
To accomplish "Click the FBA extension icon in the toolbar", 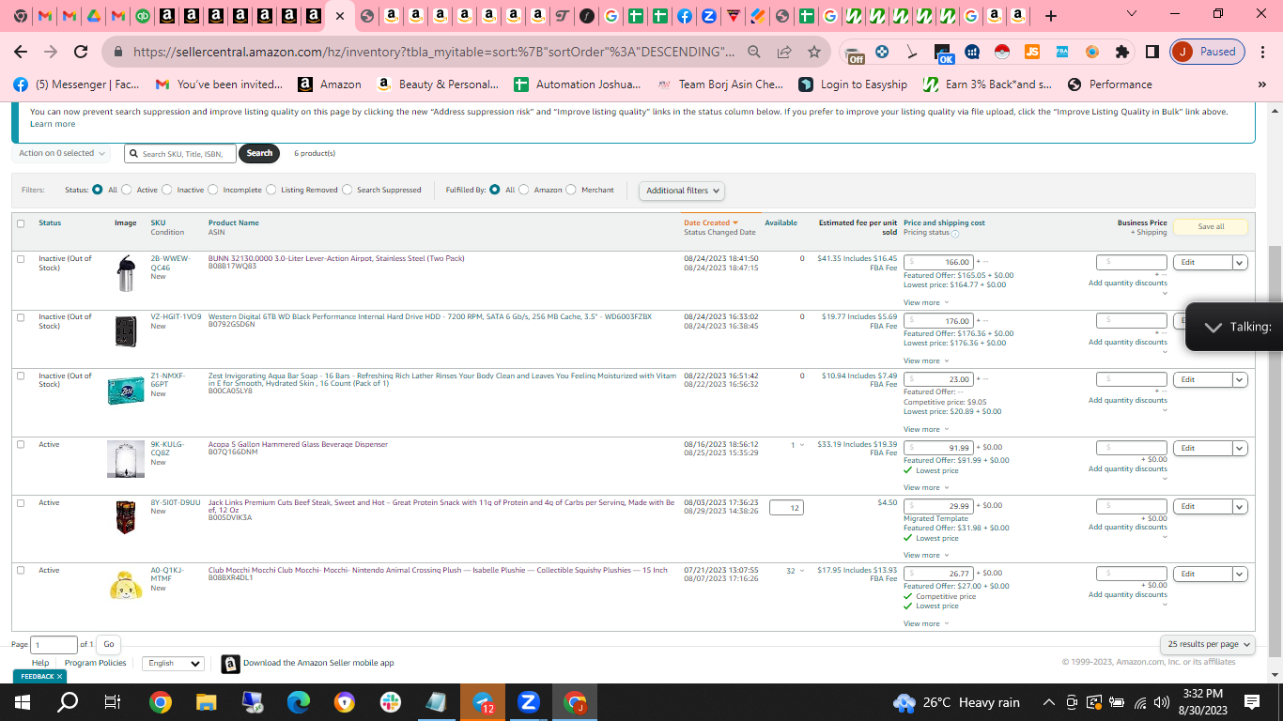I will (1061, 52).
